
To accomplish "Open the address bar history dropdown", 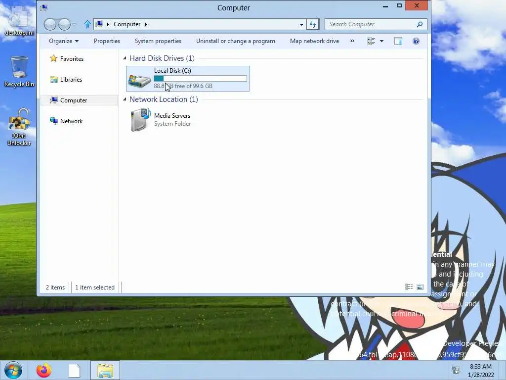I will click(x=301, y=24).
